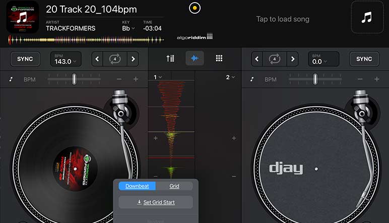Zoom out deck 2 waveform with minus

point(234,176)
